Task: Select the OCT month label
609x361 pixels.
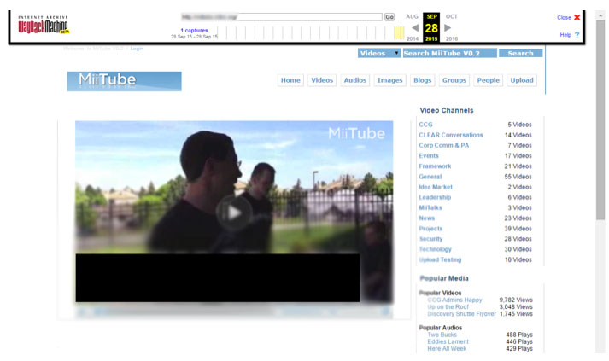Action: click(x=452, y=16)
